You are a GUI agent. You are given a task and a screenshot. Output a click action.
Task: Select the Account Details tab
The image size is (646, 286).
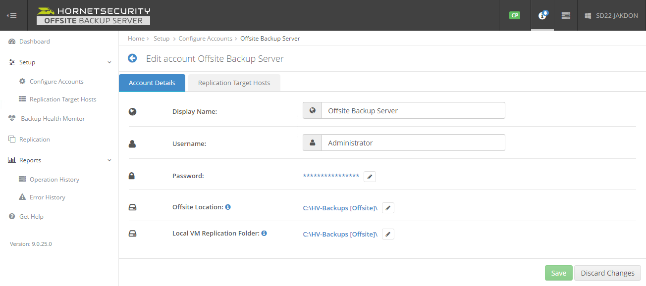click(152, 83)
